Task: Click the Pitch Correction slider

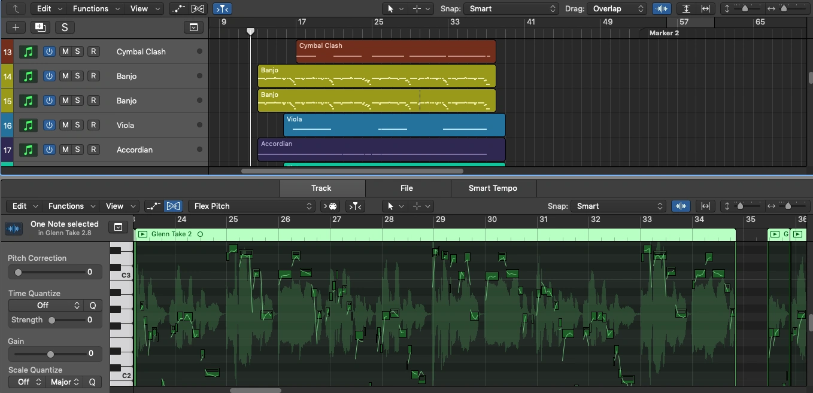Action: (50, 272)
